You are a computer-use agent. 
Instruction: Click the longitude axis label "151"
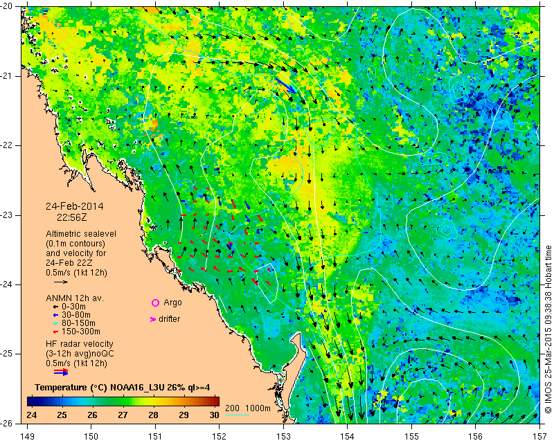point(155,437)
